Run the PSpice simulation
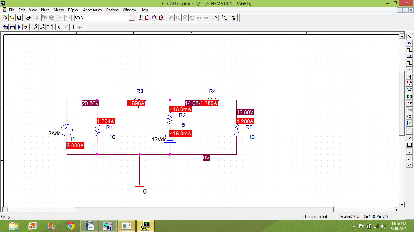 point(19,27)
